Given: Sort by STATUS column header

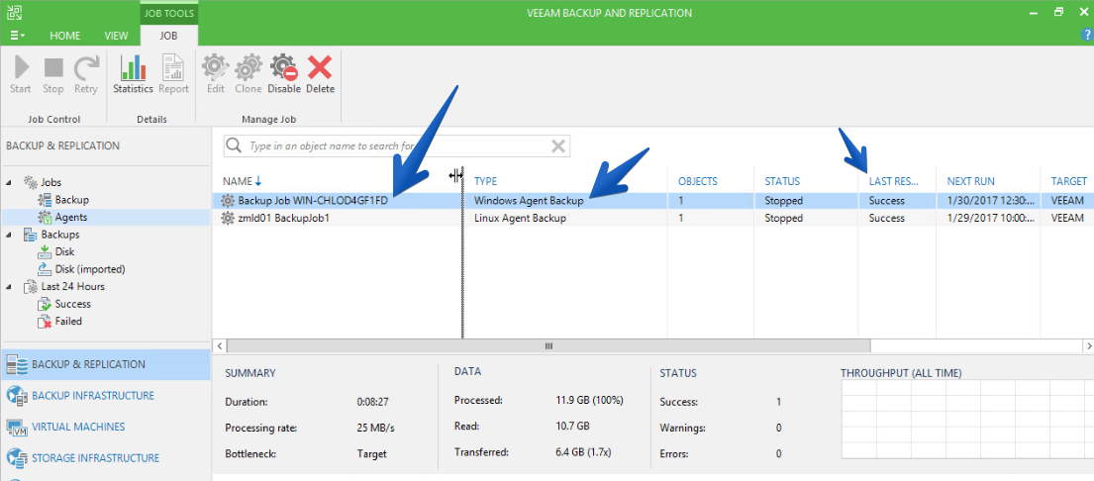Looking at the screenshot, I should [782, 181].
